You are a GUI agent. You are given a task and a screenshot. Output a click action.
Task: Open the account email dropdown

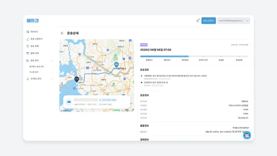(x=233, y=21)
